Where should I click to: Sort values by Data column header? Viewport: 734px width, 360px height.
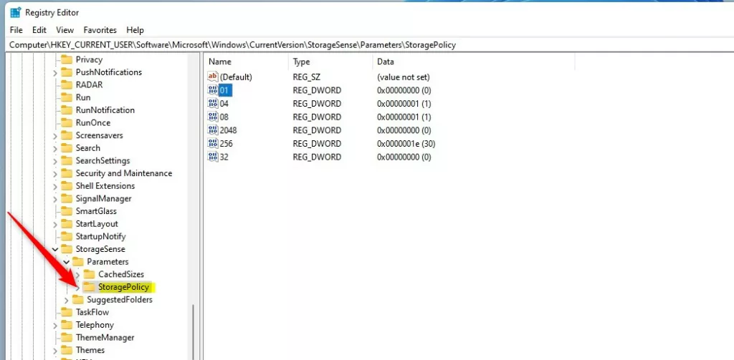474,62
